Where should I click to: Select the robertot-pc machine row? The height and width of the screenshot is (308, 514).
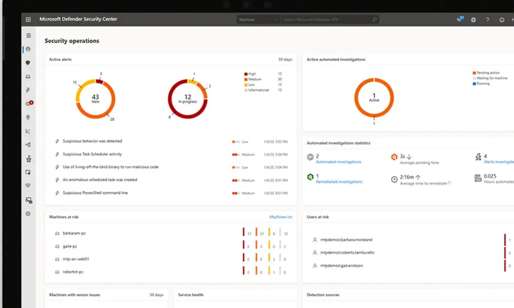tap(171, 272)
